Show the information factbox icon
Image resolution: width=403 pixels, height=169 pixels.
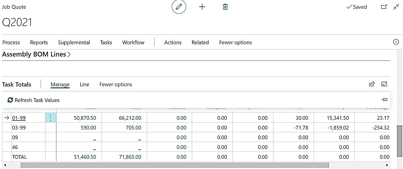coord(396,42)
